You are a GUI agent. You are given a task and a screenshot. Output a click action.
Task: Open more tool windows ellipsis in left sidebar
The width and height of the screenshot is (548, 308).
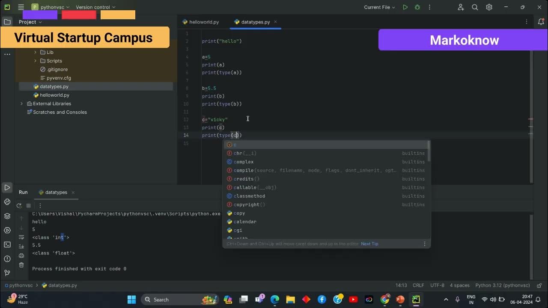7,54
